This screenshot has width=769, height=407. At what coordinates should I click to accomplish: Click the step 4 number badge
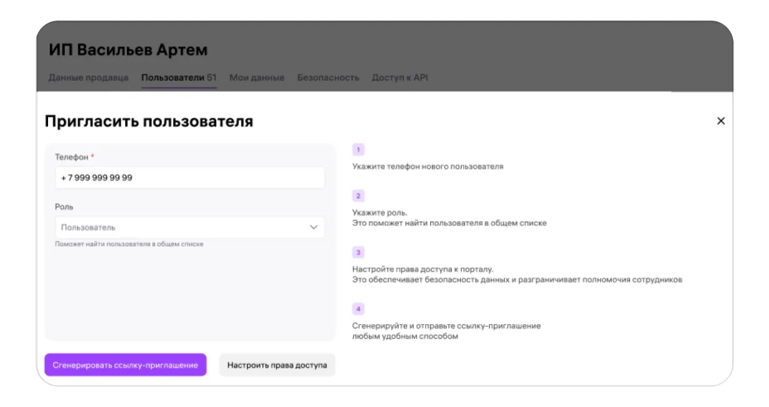pos(358,309)
